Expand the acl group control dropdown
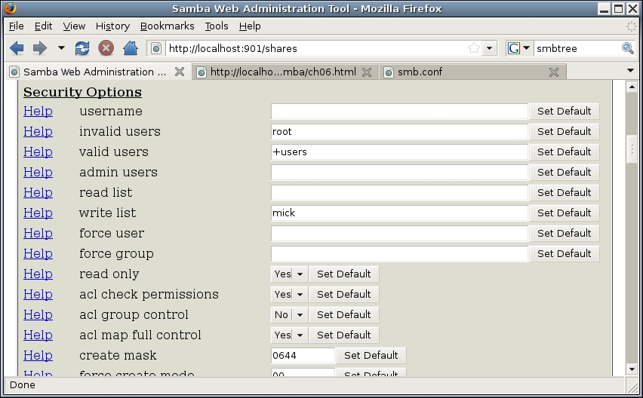 click(300, 315)
